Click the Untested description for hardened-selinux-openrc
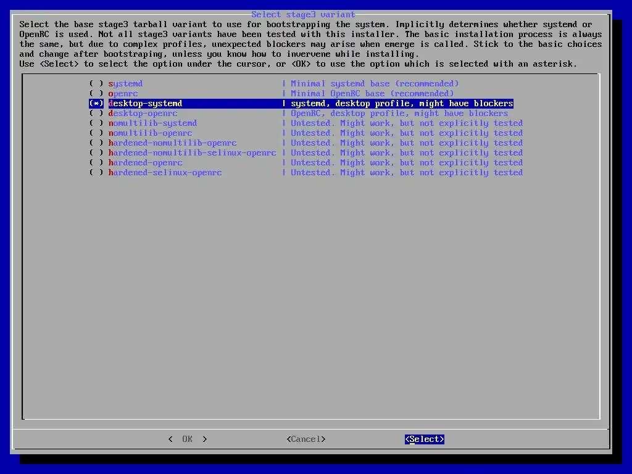Image resolution: width=632 pixels, height=474 pixels. [407, 173]
